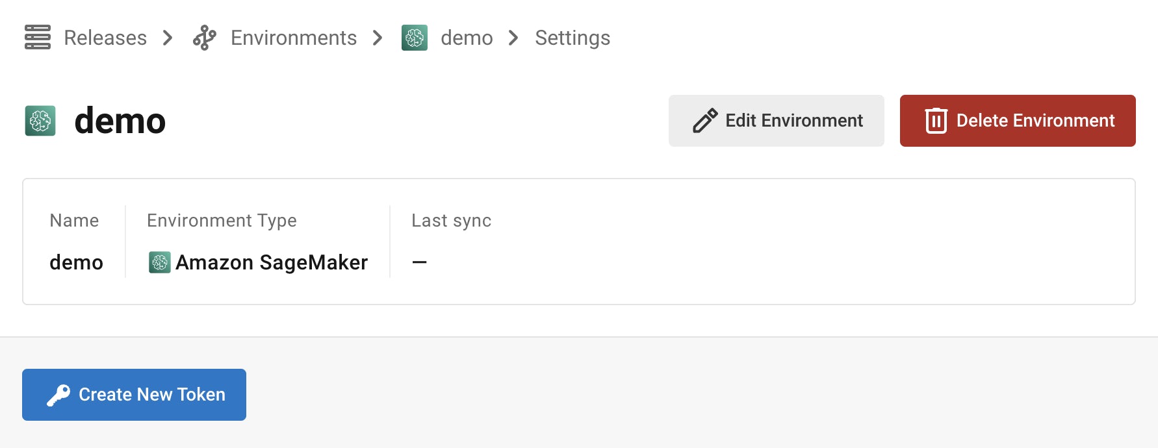This screenshot has width=1158, height=448.
Task: Click the SageMaker icon next to the demo heading
Action: [x=40, y=121]
